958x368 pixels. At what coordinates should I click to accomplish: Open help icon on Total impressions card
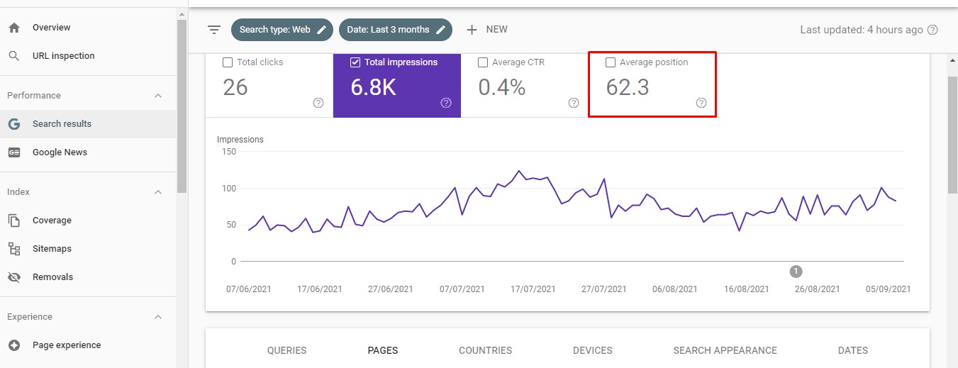click(x=446, y=103)
